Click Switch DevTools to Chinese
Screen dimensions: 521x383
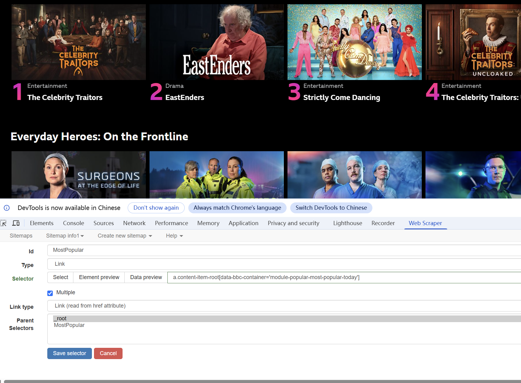click(331, 208)
